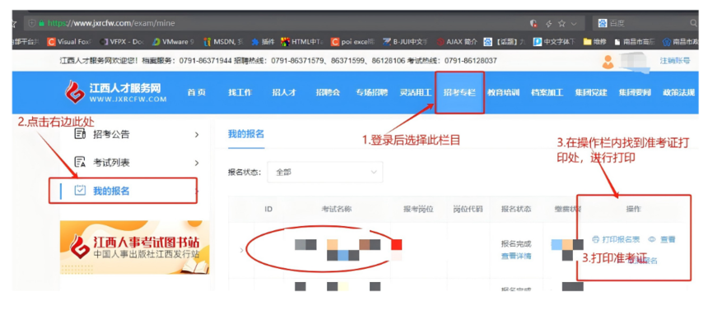
Task: Click the lightning icon in address bar
Action: coord(549,23)
